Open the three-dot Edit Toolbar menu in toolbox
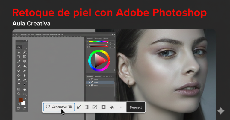 coord(25,94)
